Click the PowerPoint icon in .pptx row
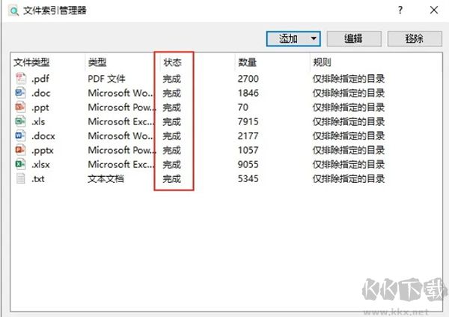This screenshot has width=449, height=317. [21, 150]
